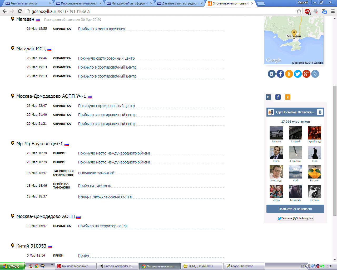Click the Читать @GdePosylka Twitter button
Screen dimensions: 337x270
(x=295, y=218)
